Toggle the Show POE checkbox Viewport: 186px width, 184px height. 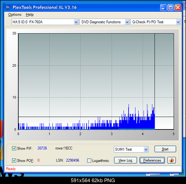coord(14,160)
